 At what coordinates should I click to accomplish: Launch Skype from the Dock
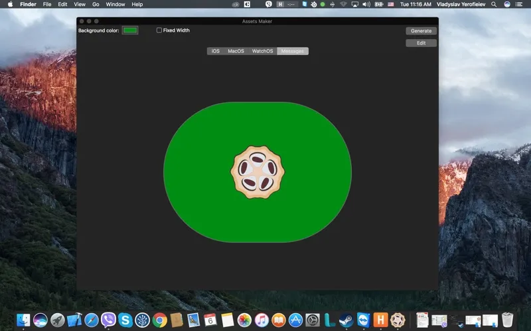(125, 320)
